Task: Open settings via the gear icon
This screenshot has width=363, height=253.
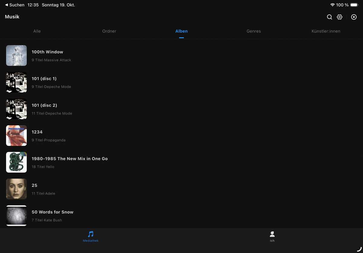Action: point(340,17)
